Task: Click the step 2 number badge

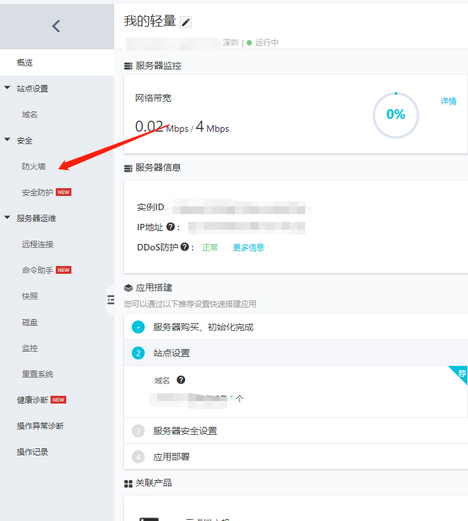Action: 138,353
